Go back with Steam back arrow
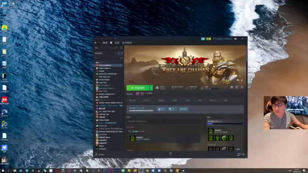Image resolution: width=308 pixels, height=173 pixels. click(x=95, y=43)
